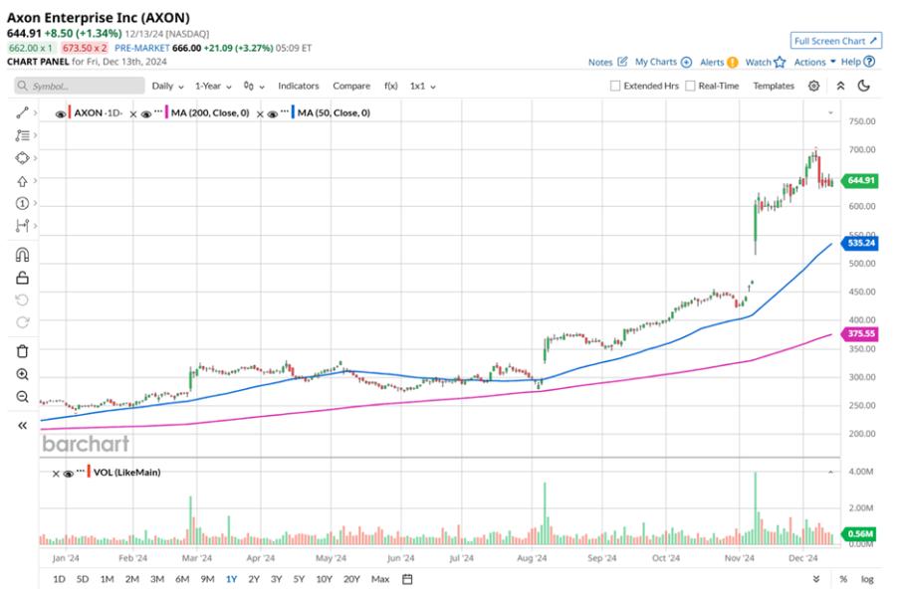
Task: Collapse the drawing tools sidebar
Action: click(22, 426)
